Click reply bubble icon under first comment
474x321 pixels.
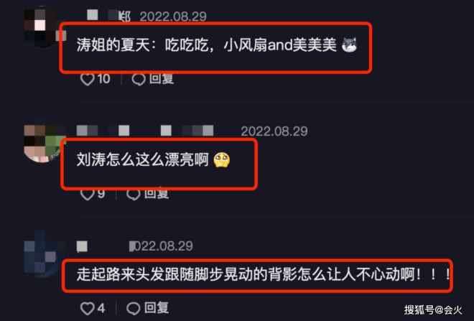pyautogui.click(x=139, y=79)
